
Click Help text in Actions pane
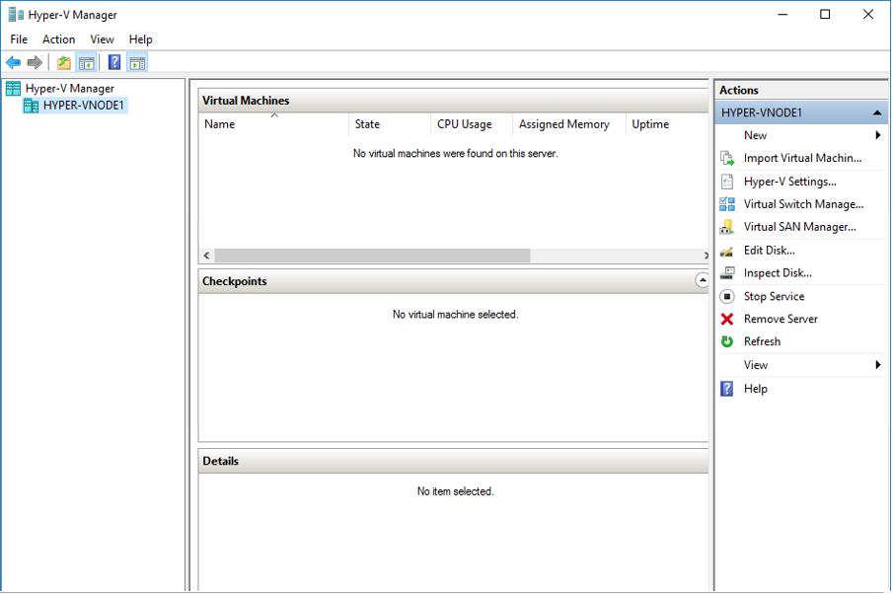(x=755, y=389)
